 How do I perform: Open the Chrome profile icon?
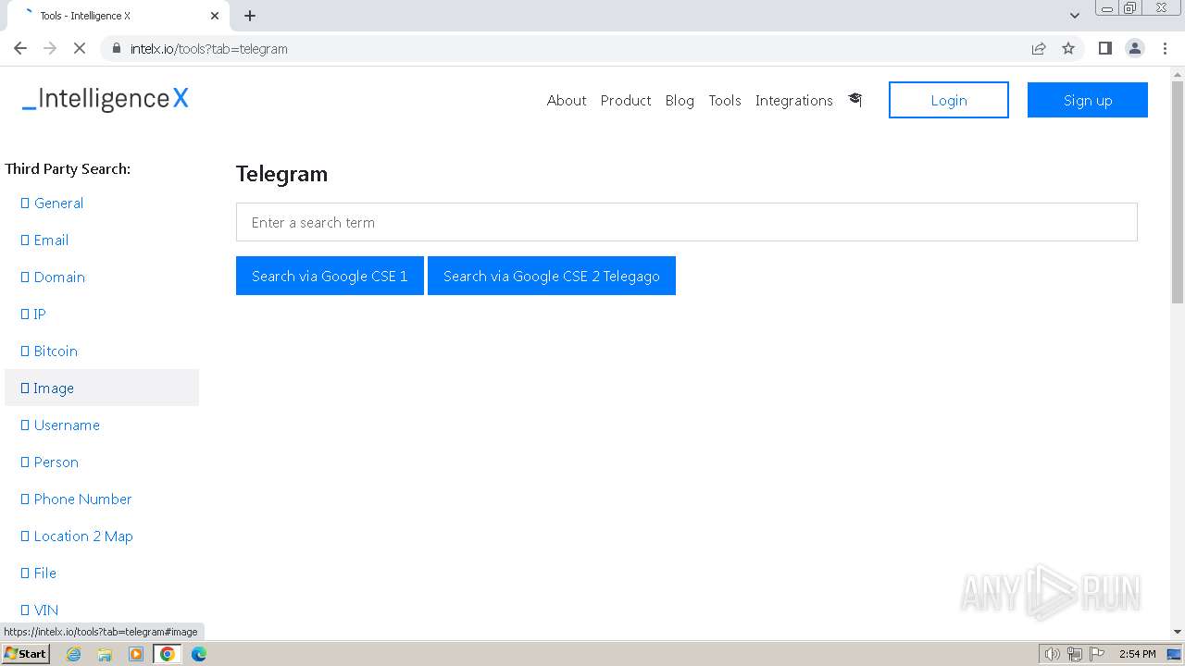coord(1135,48)
